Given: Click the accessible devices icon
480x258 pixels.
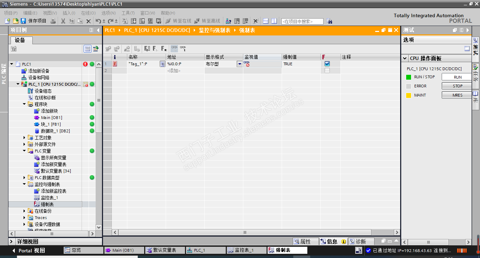Looking at the screenshot, I should click(229, 21).
